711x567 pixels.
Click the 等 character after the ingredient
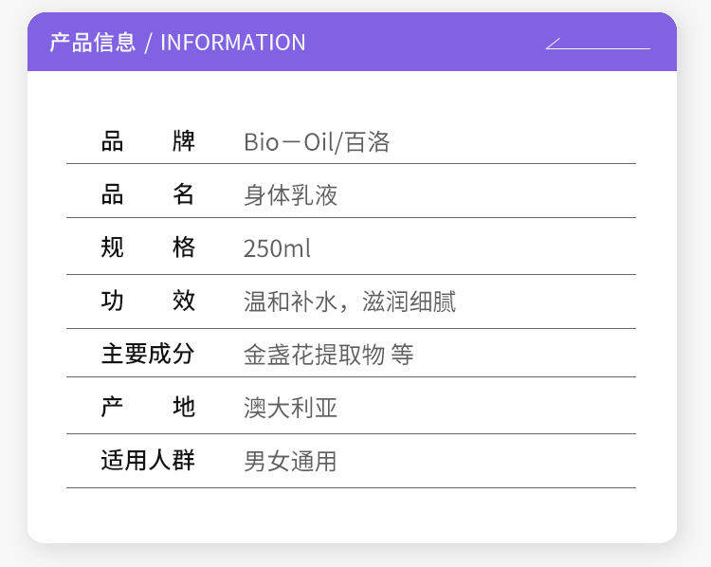tap(402, 355)
